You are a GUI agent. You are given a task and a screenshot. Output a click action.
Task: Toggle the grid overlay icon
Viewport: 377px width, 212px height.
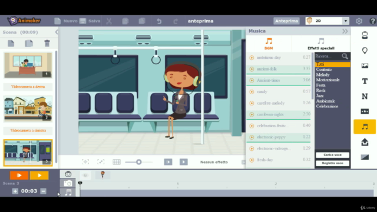117,162
